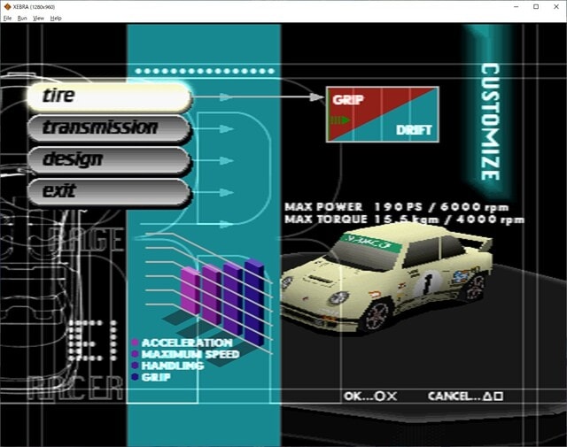Click the CANCEL prompt text
The width and height of the screenshot is (567, 447).
click(465, 397)
